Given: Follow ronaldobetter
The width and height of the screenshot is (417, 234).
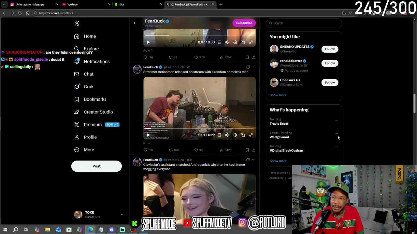Looking at the screenshot, I should click(330, 63).
